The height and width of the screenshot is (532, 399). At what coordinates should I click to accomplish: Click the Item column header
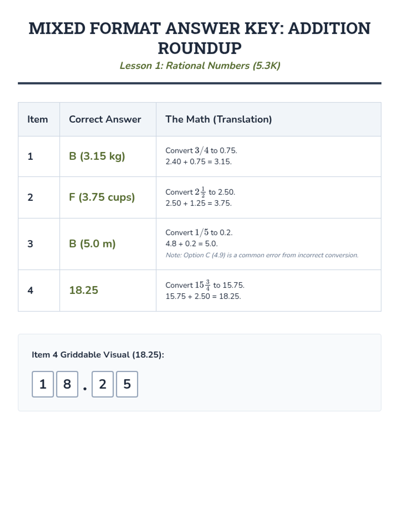click(x=38, y=119)
